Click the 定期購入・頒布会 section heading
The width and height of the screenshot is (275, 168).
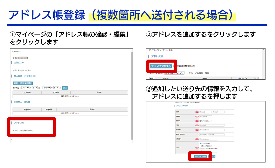pyautogui.click(x=22, y=102)
